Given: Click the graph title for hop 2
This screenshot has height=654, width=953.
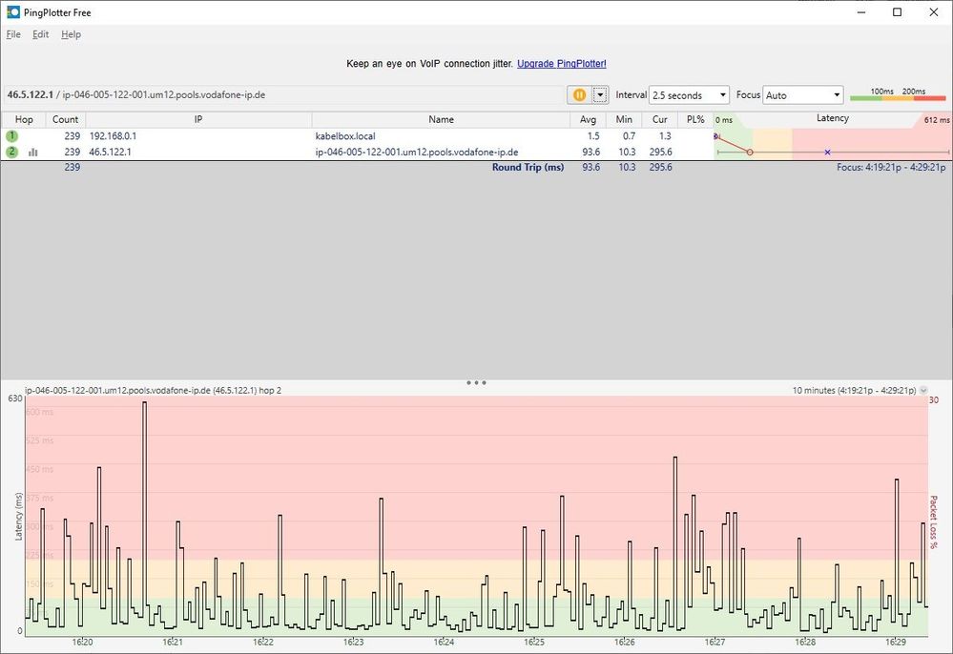Looking at the screenshot, I should pos(154,391).
